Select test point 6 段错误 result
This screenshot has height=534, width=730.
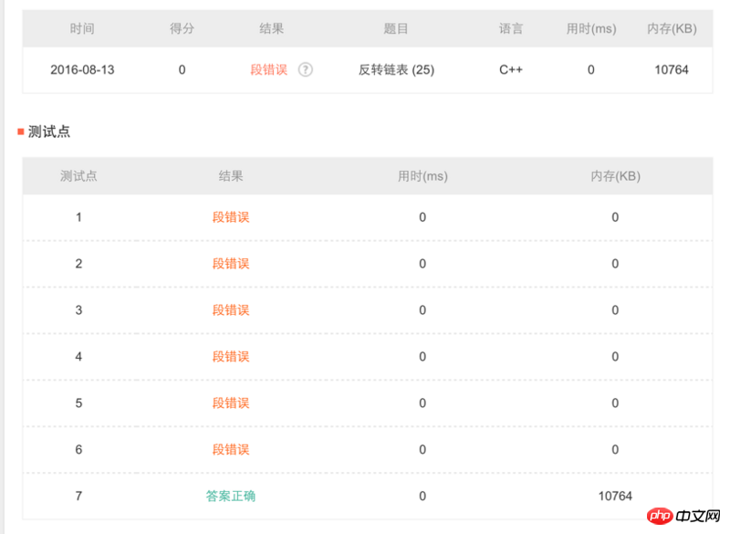[231, 450]
